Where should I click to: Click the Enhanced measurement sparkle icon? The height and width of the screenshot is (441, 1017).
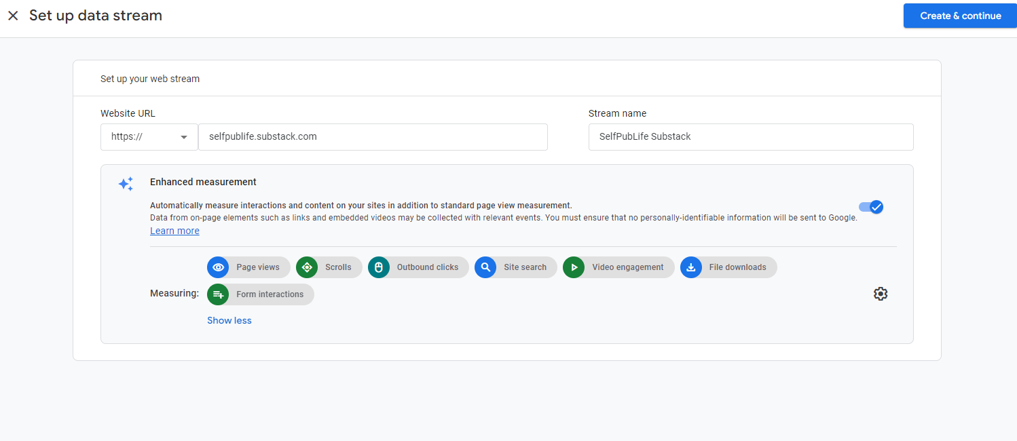click(x=126, y=184)
